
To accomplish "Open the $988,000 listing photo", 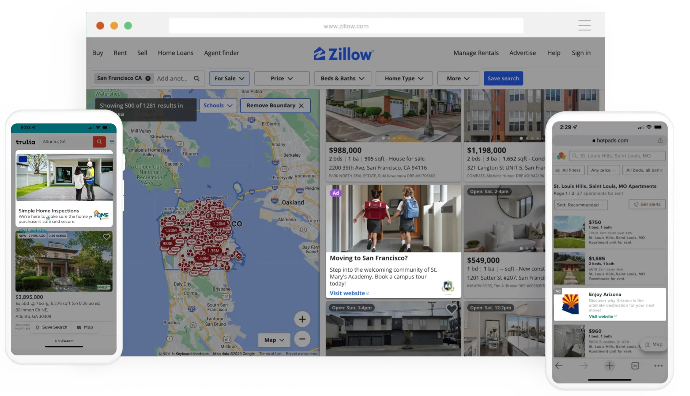I will point(393,116).
